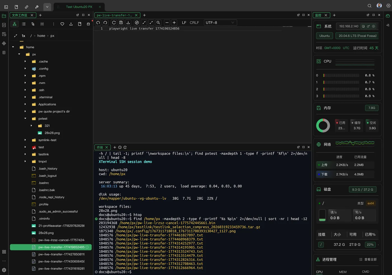Viewport: 392px width, 275px height.
Task: Open the monitor gauge icon in right sidebar
Action: point(388,16)
